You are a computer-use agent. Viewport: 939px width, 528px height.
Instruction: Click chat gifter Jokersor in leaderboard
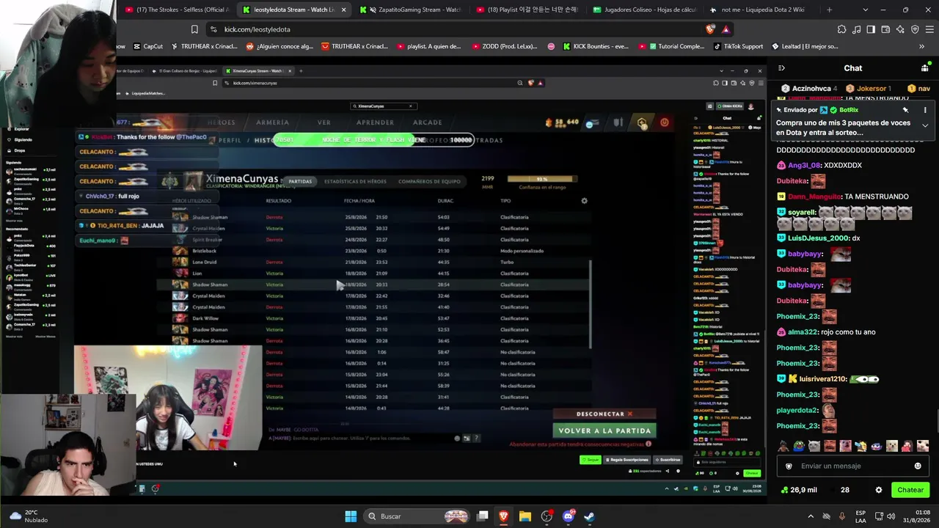coord(869,89)
